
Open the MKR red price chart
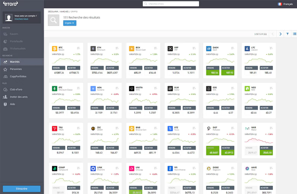[259, 141]
